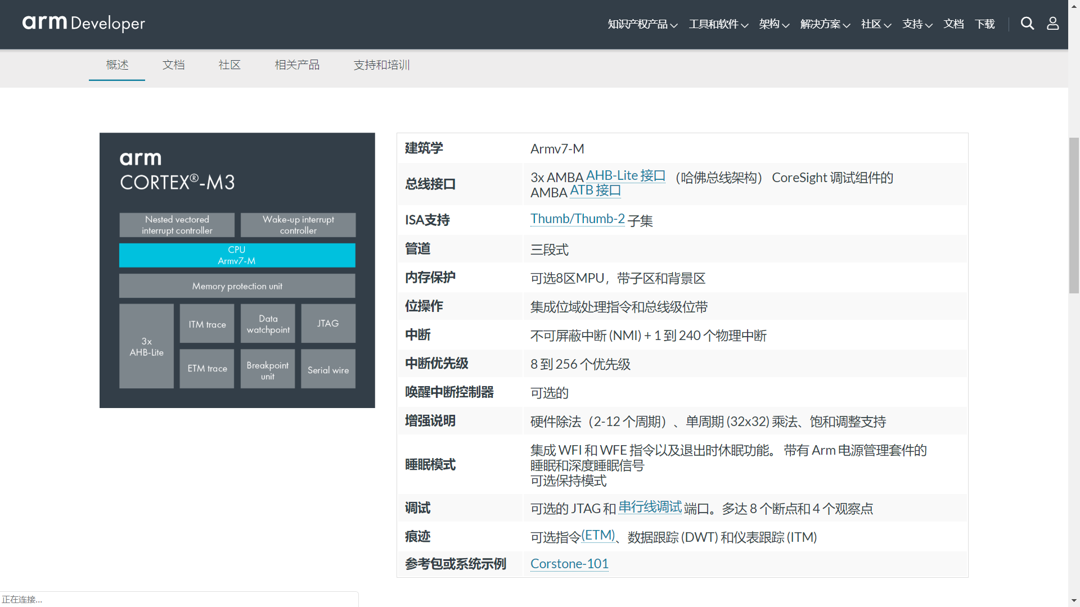Image resolution: width=1080 pixels, height=607 pixels.
Task: Follow the AHB-Lite 接口 link
Action: coord(625,176)
